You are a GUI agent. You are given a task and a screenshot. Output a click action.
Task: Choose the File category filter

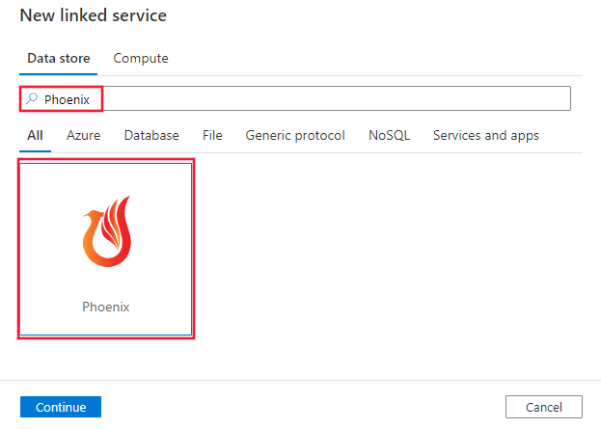[x=212, y=136]
